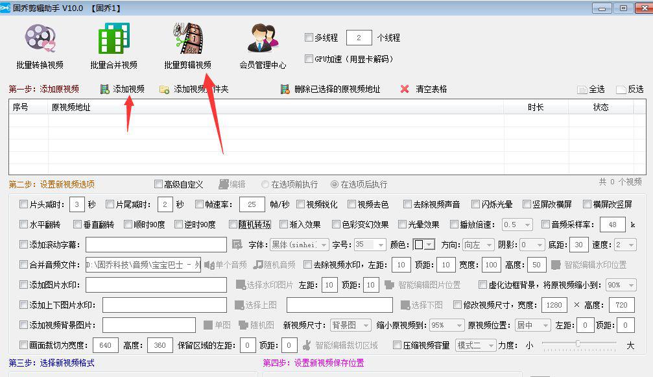Viewport: 653px width, 377px height.
Task: Check the 去除视频声音 option
Action: (x=407, y=204)
